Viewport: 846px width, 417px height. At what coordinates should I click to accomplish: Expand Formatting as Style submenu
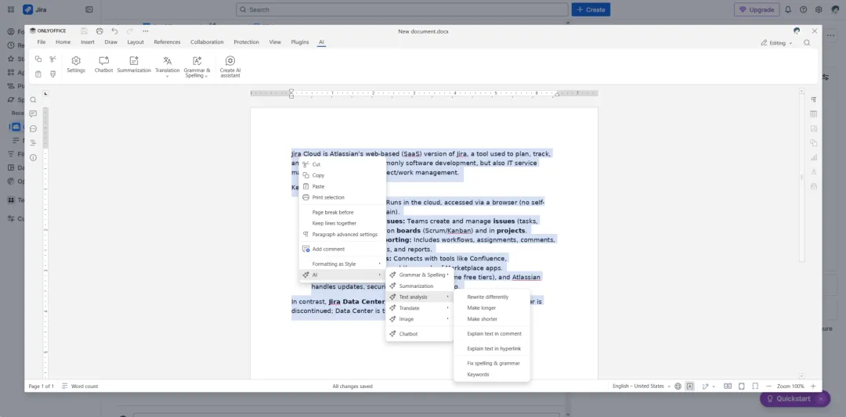pos(342,264)
